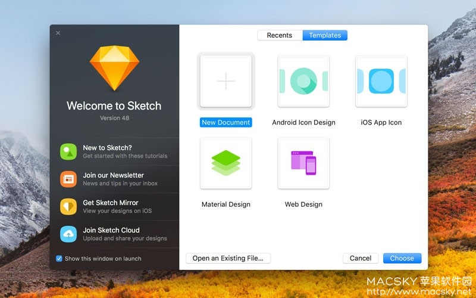Viewport: 476px width, 298px height.
Task: Click the Welcome to Sketch heading
Action: click(x=114, y=106)
